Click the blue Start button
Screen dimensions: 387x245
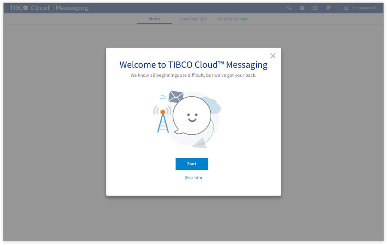192,164
